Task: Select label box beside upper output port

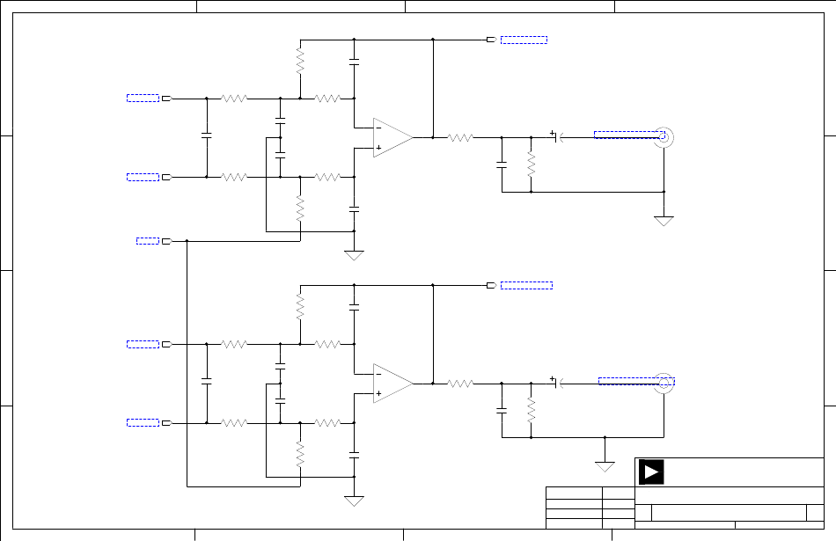Action: click(524, 40)
